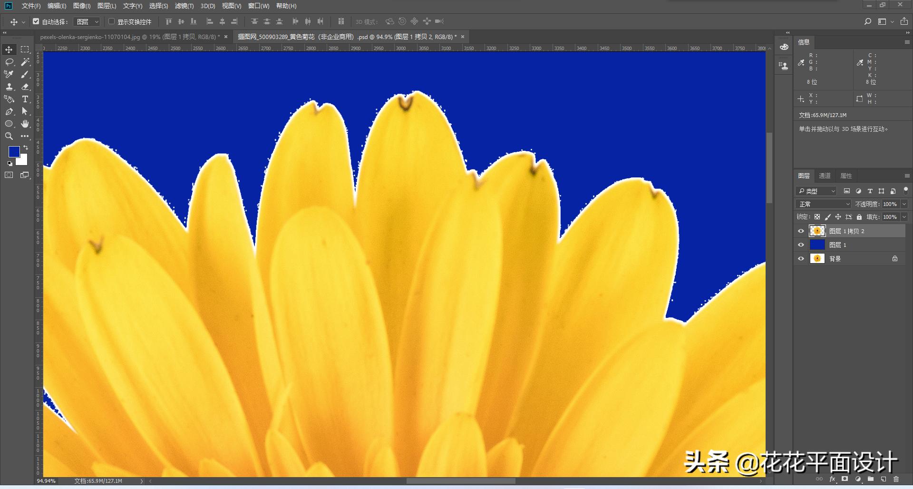Click the delete layer trash icon
The image size is (913, 489).
896,479
